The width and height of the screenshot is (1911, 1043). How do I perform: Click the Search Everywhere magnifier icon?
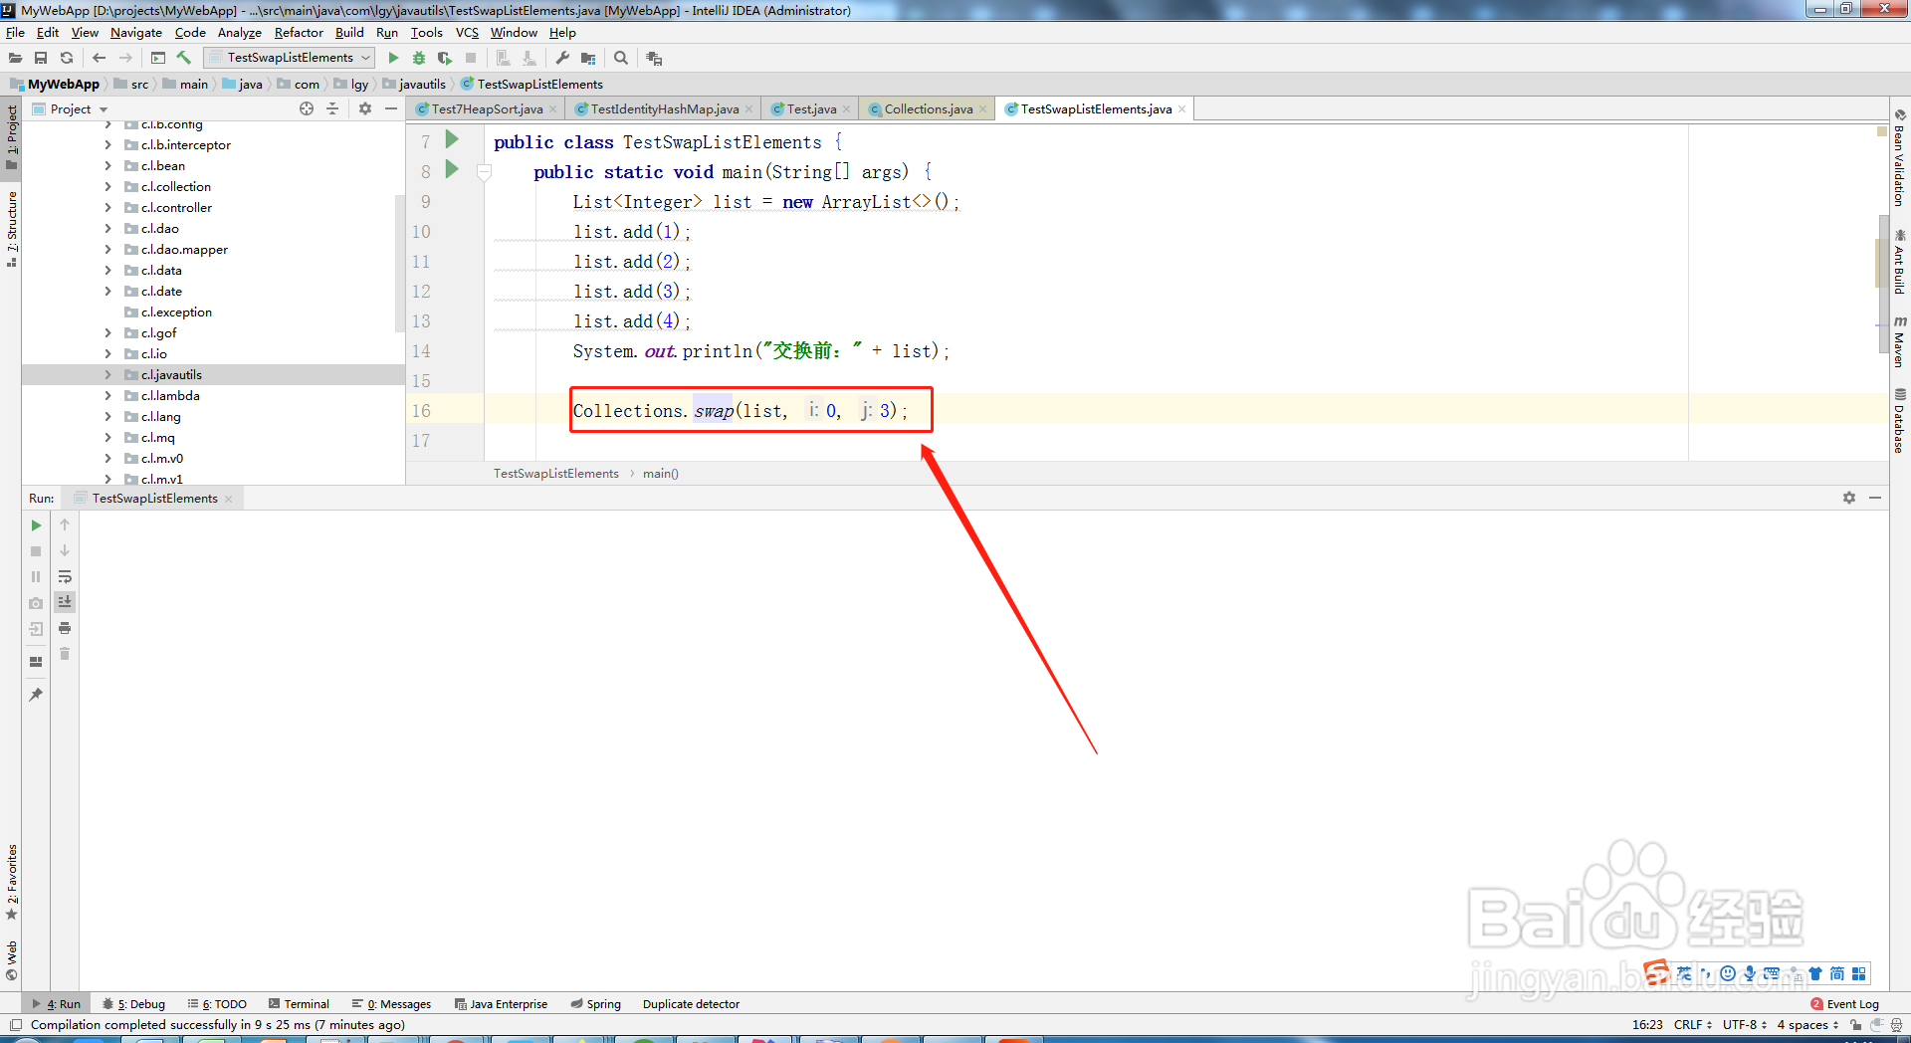pos(621,58)
